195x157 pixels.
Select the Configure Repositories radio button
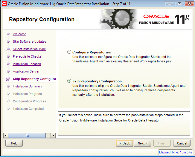69,52
